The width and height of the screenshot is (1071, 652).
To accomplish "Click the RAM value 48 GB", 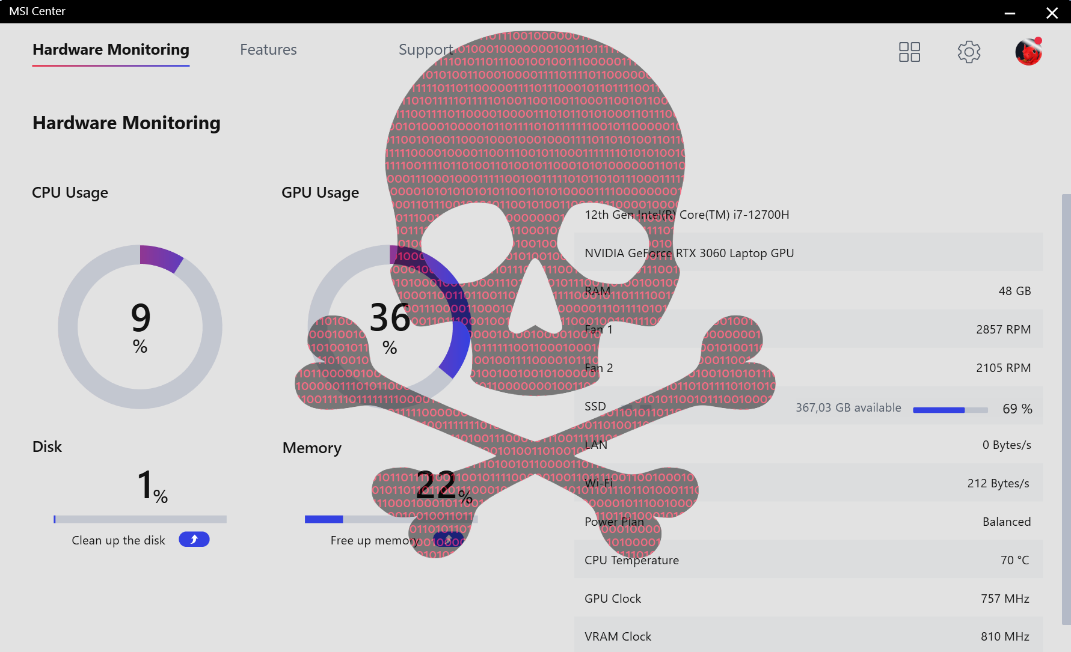I will pos(1014,291).
